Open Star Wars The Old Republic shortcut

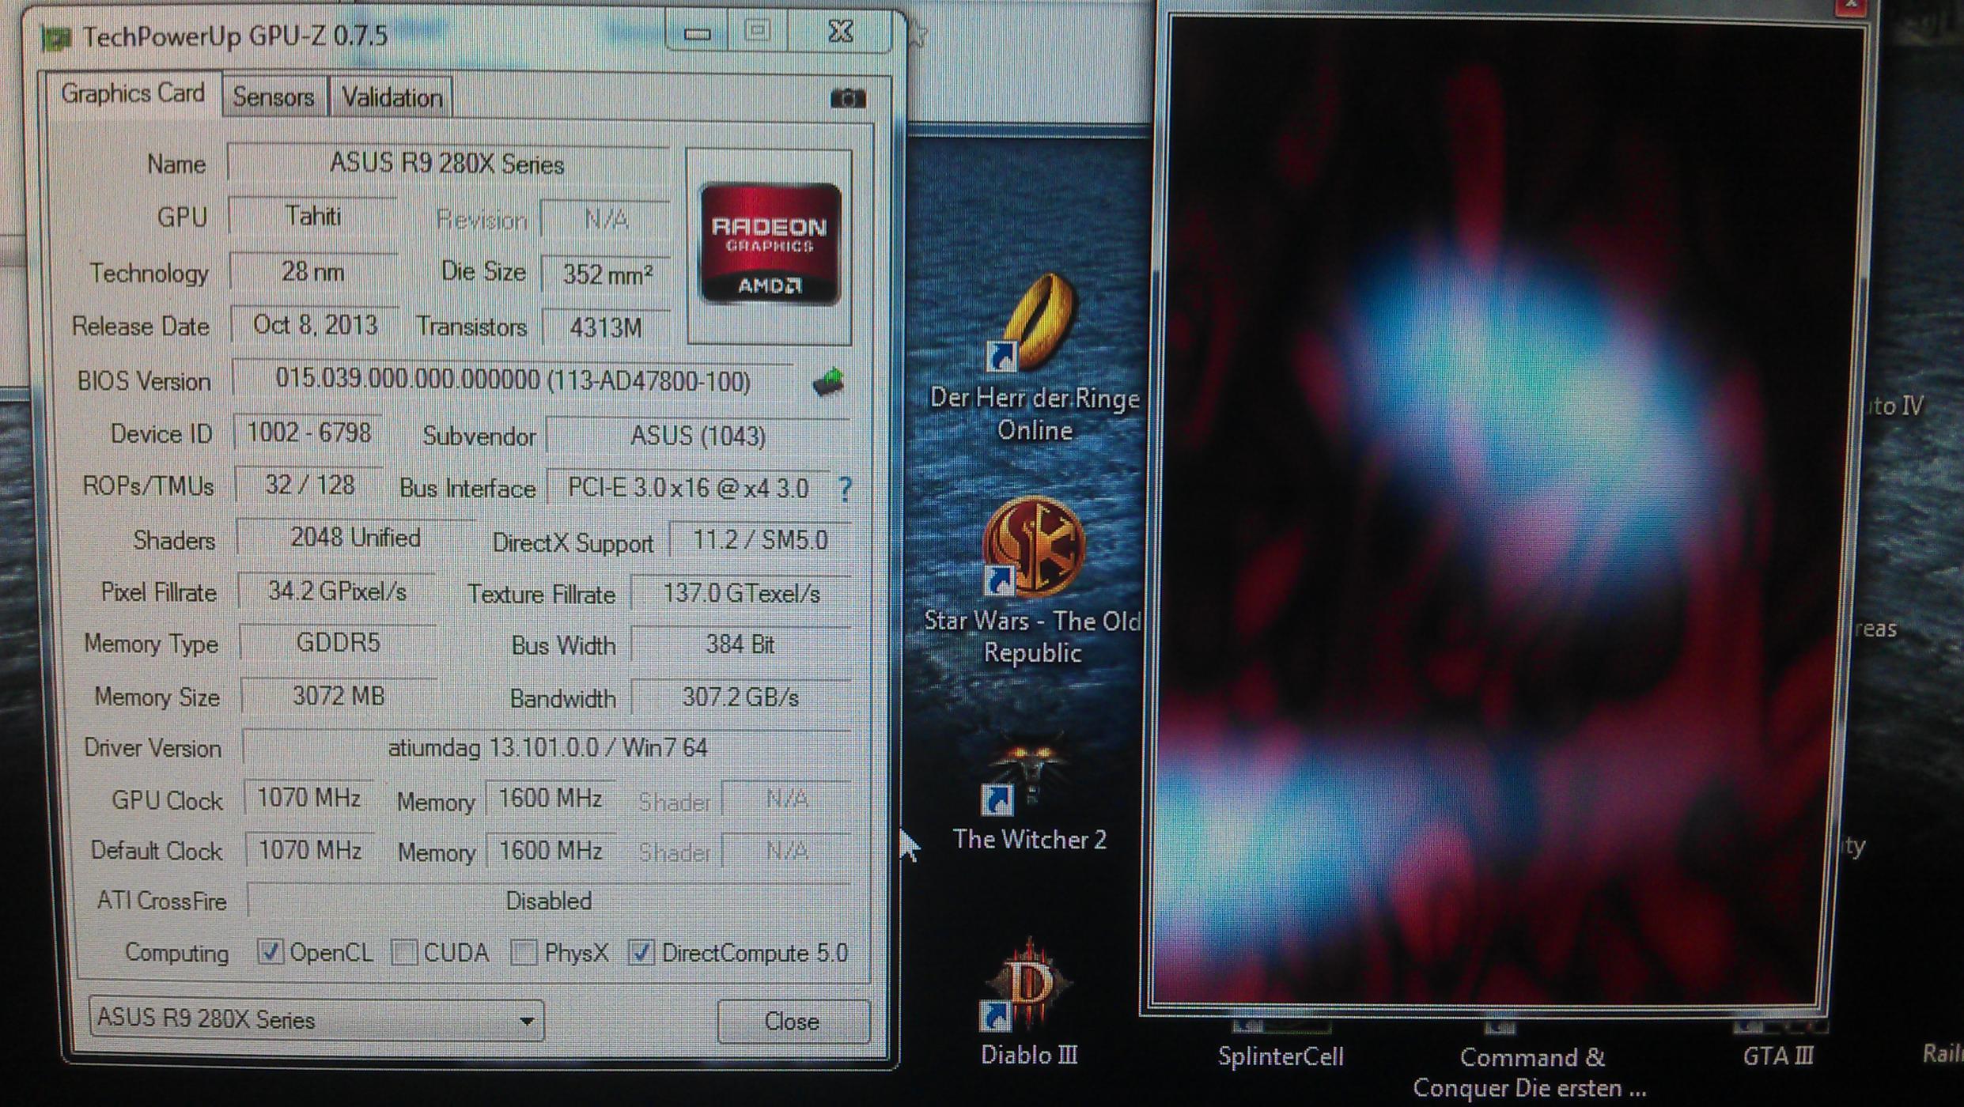pos(1032,547)
